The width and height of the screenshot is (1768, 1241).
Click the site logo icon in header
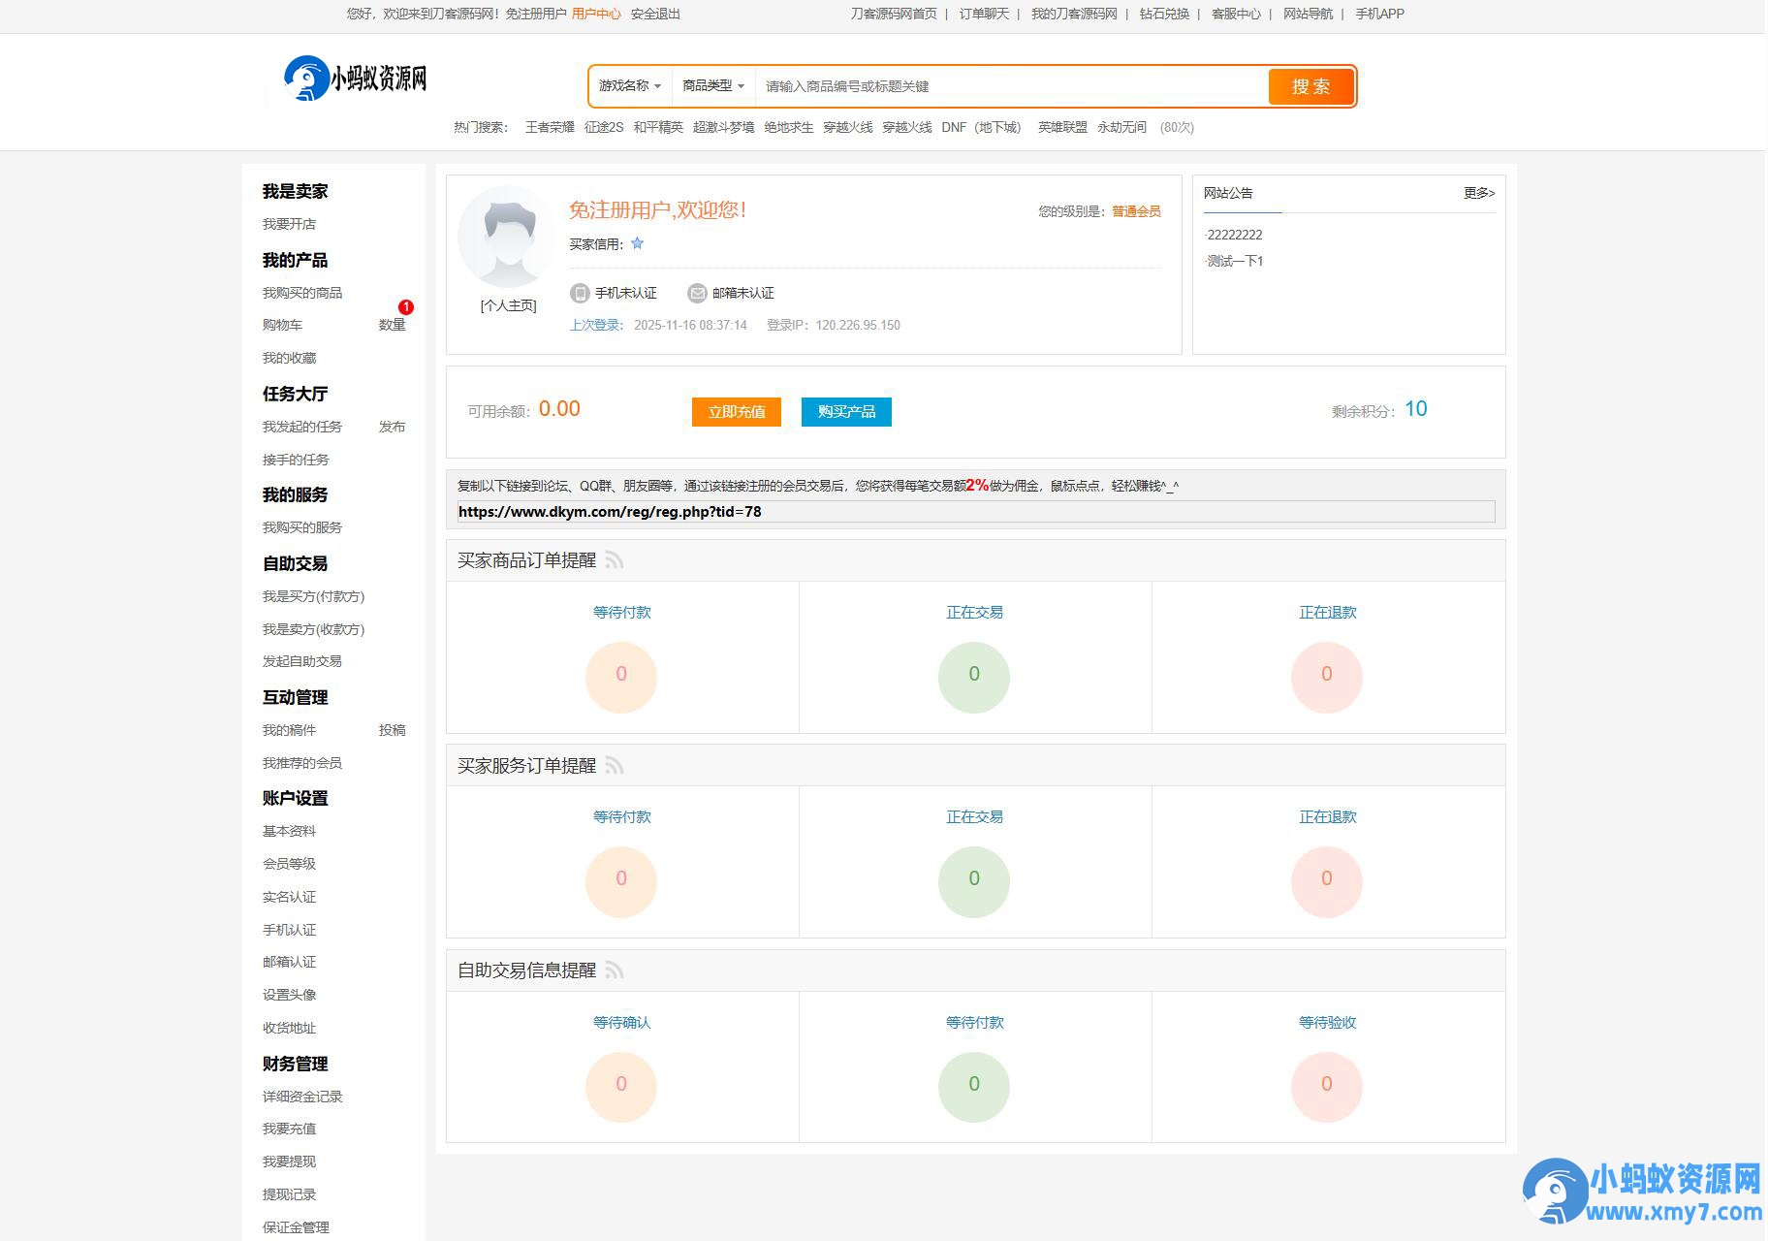[x=305, y=79]
